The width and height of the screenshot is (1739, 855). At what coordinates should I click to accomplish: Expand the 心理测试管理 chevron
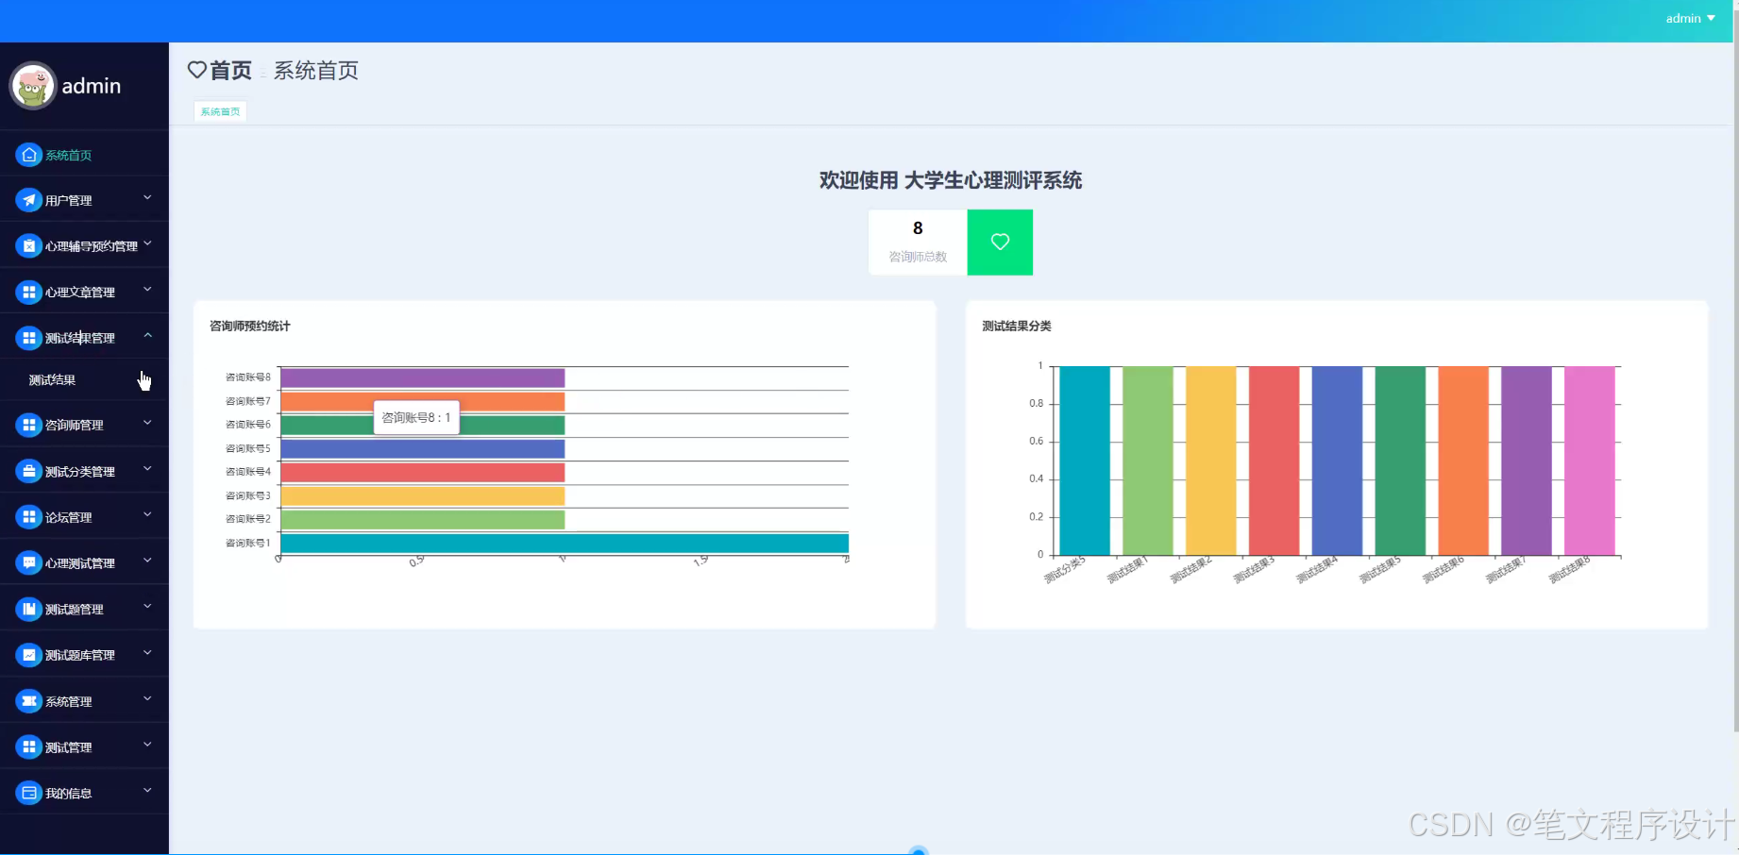[147, 561]
